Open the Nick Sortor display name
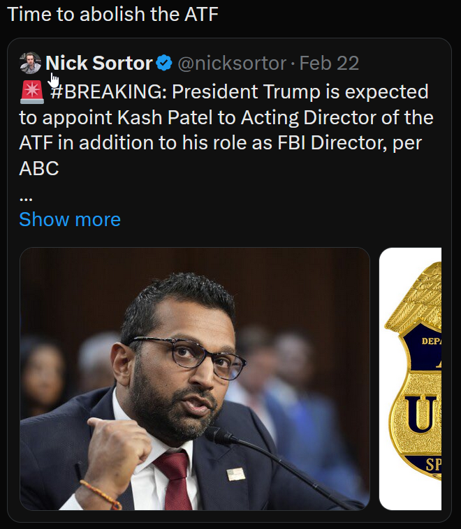461x529 pixels. tap(98, 64)
